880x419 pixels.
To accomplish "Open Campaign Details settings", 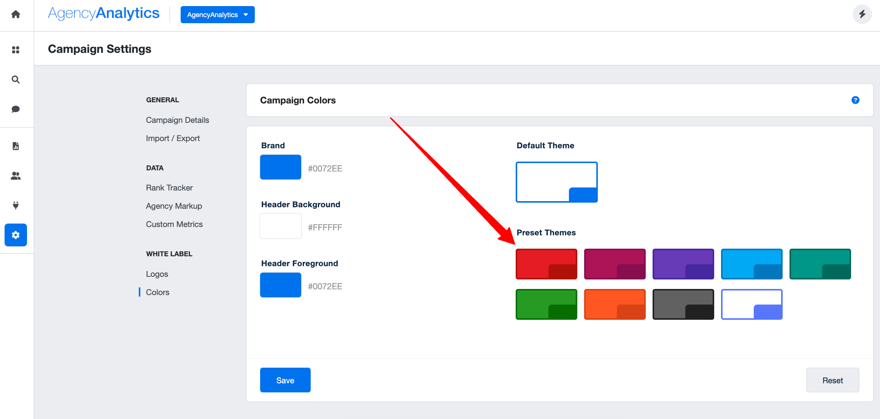I will click(178, 120).
